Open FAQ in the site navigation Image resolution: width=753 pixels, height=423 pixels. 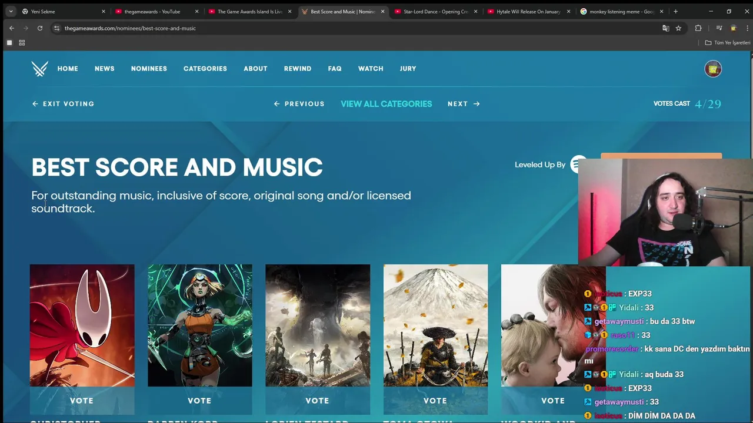click(335, 69)
